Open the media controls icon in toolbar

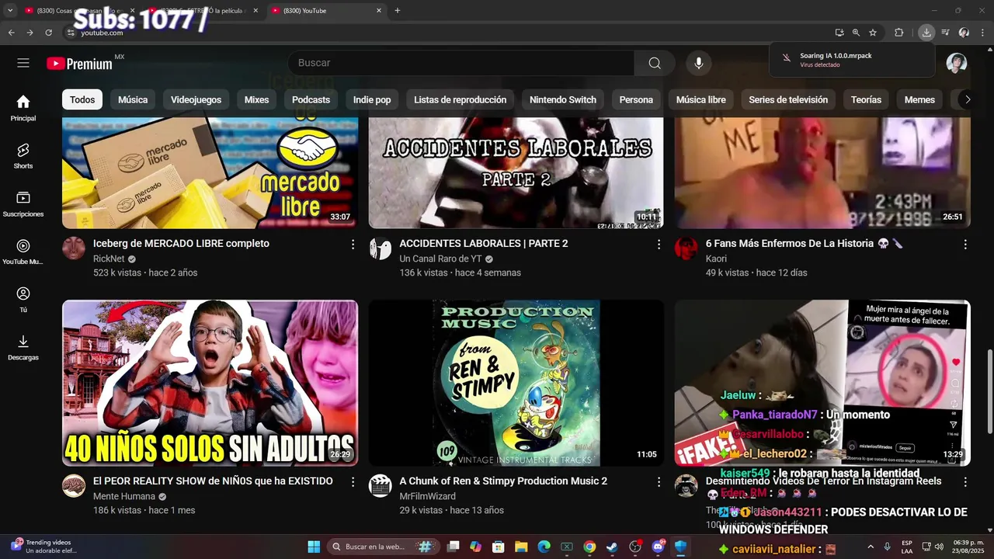945,33
